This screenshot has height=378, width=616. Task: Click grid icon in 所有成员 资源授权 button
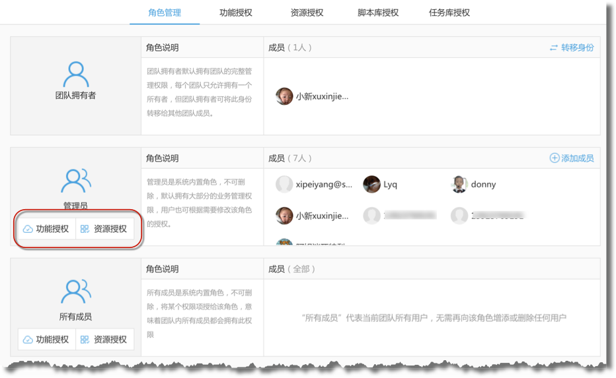pos(85,340)
